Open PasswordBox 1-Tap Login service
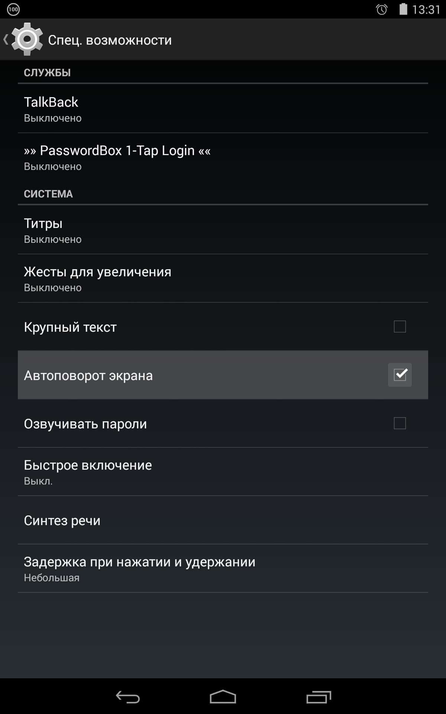Viewport: 446px width, 714px height. click(223, 157)
